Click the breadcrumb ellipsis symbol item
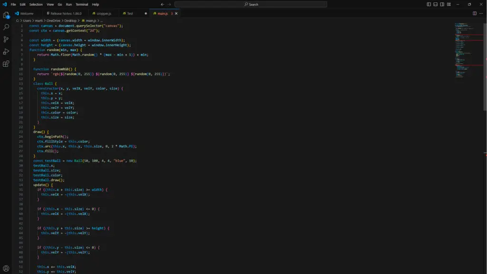 click(x=102, y=20)
